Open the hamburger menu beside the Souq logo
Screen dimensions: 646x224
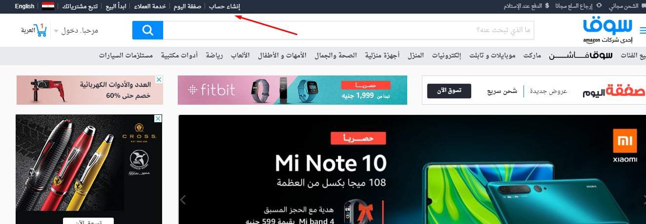pos(642,29)
